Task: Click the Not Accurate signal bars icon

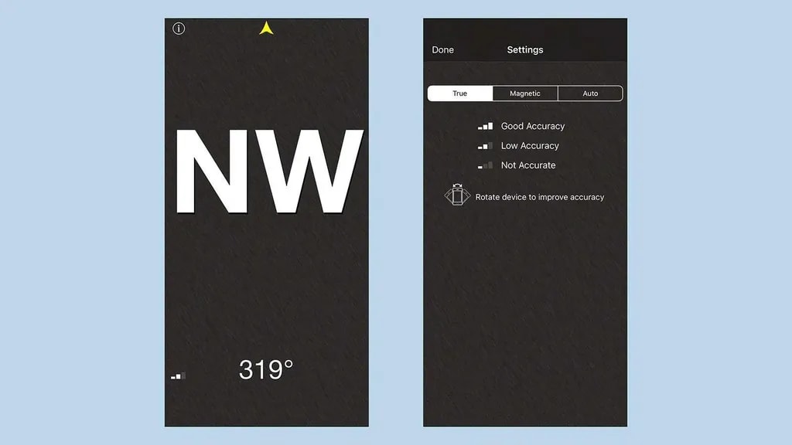Action: (485, 165)
